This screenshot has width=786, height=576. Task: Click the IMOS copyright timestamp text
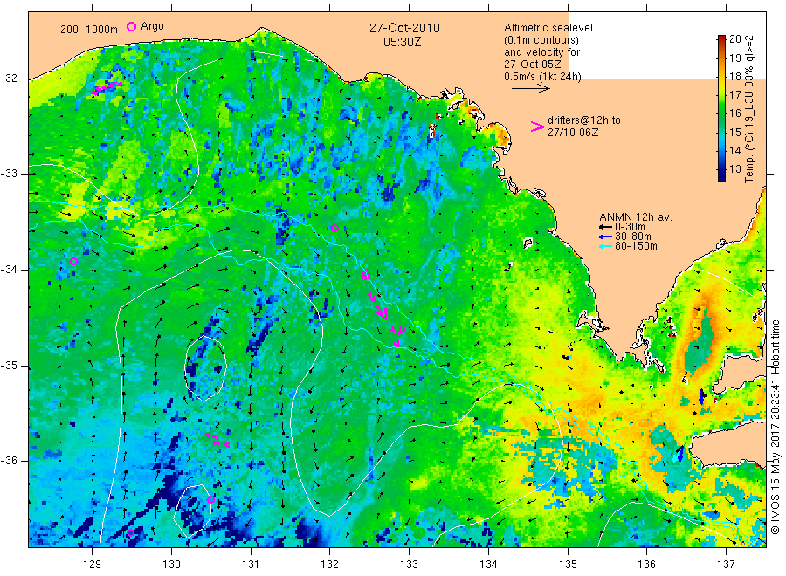[x=776, y=428]
